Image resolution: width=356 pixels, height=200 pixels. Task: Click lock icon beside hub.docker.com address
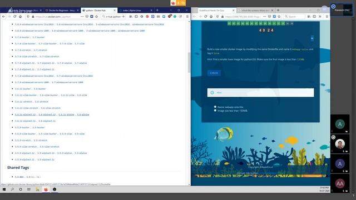click(33, 17)
